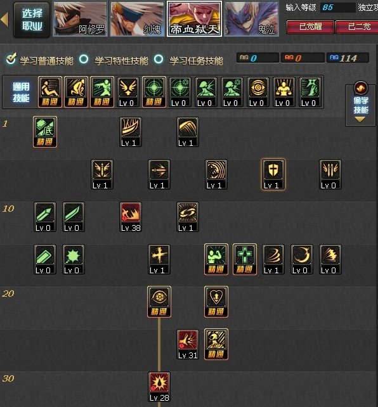
Task: Click the shield skill icon at Lv 1
Action: tap(273, 174)
